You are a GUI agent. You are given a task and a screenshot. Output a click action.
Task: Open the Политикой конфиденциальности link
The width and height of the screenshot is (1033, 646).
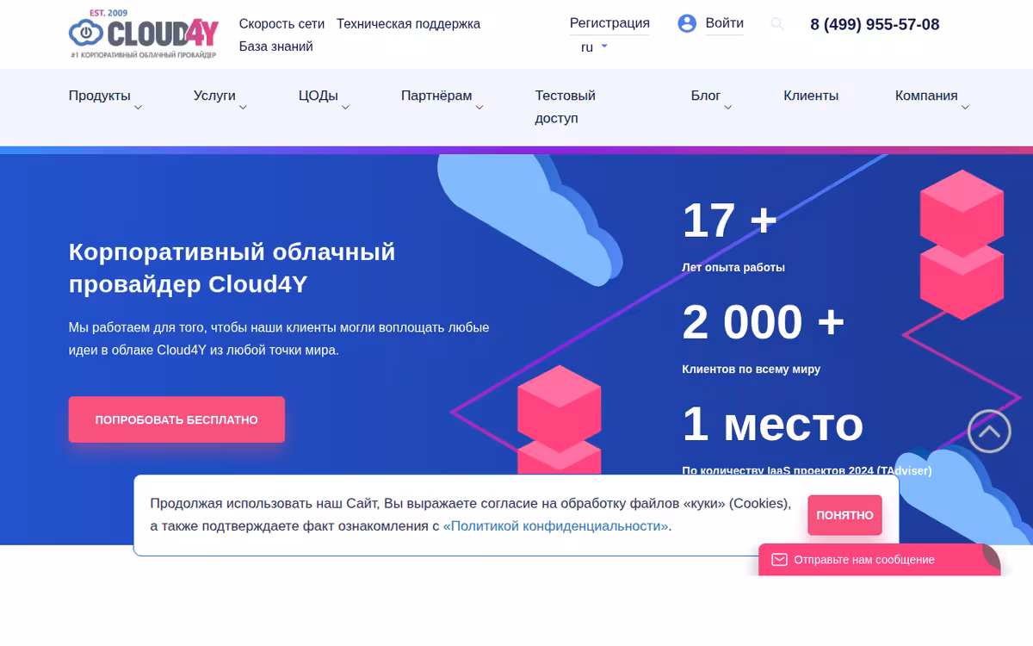click(556, 525)
